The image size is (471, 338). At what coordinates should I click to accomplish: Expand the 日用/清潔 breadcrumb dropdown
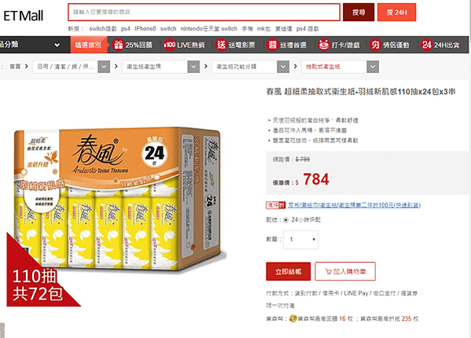pos(104,67)
